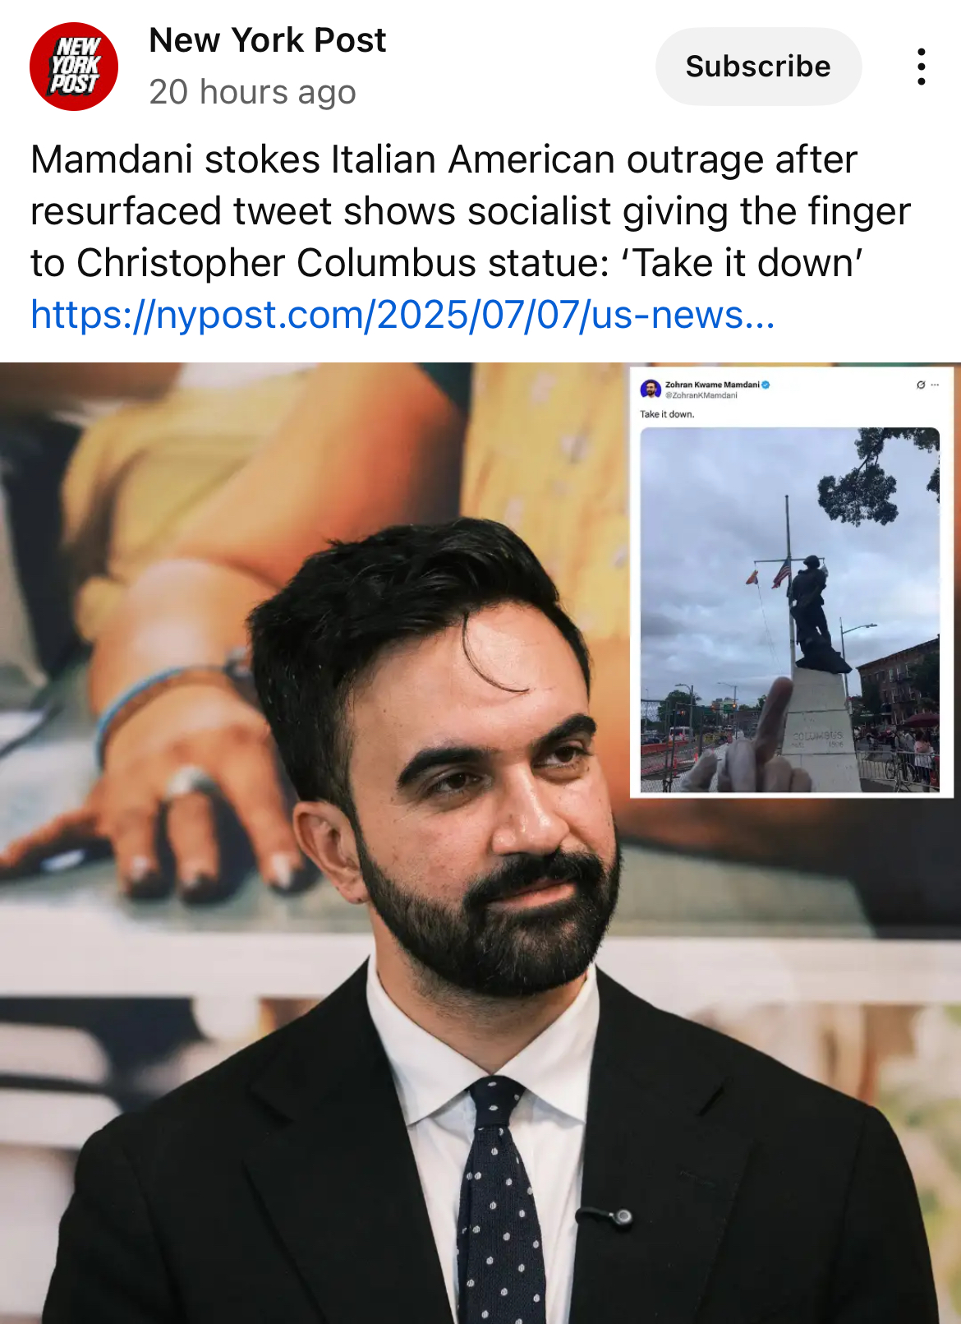
Task: Tap Mamdani's profile picture in the embedded tweet
Action: click(x=651, y=389)
